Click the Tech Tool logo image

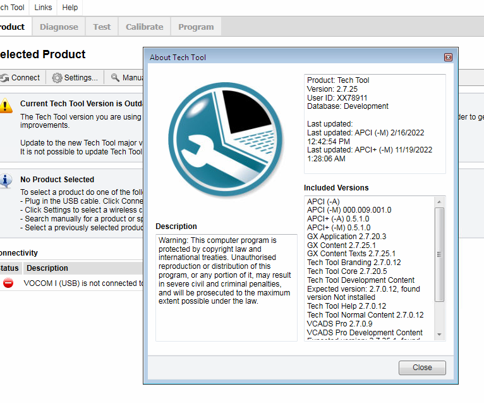click(226, 140)
